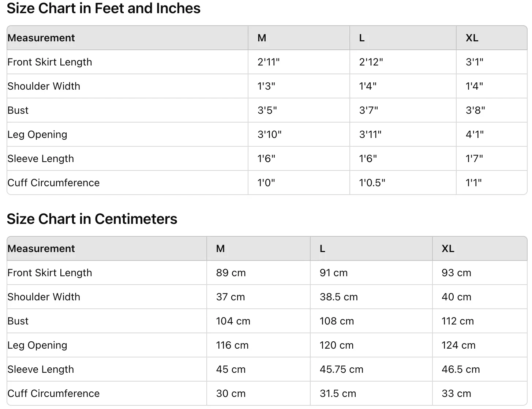Select the 38.5 cm Shoulder Width cell
532x409 pixels.
point(338,297)
